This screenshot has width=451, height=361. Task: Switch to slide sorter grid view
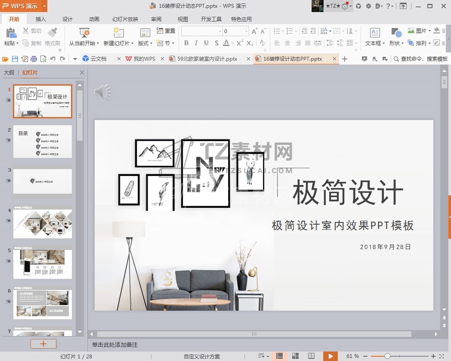(x=295, y=356)
